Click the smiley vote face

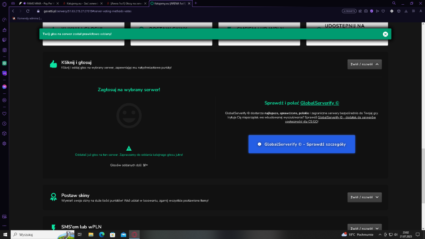tap(129, 115)
